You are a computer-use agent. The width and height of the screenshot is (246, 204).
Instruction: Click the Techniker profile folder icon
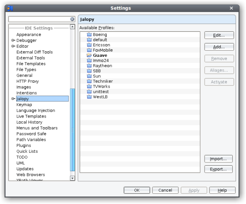pos(89,81)
